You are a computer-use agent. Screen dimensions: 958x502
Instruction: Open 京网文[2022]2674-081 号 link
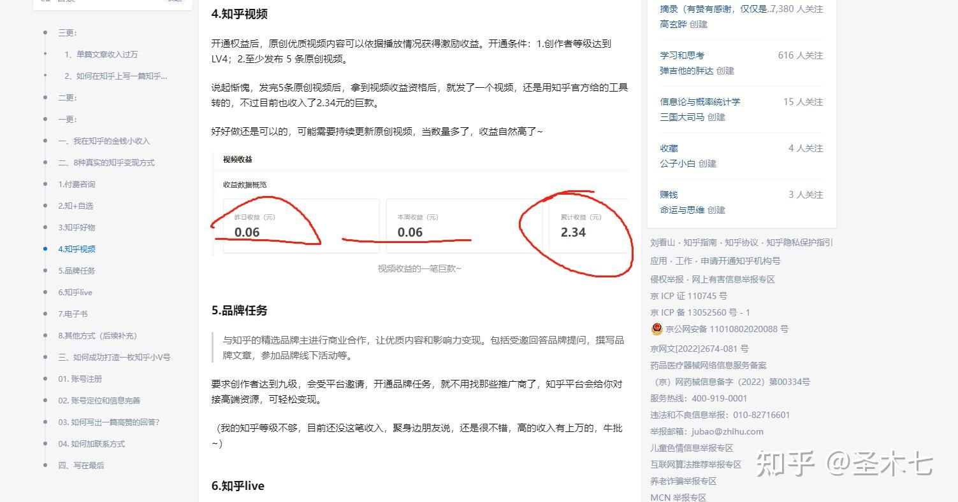[x=699, y=349]
